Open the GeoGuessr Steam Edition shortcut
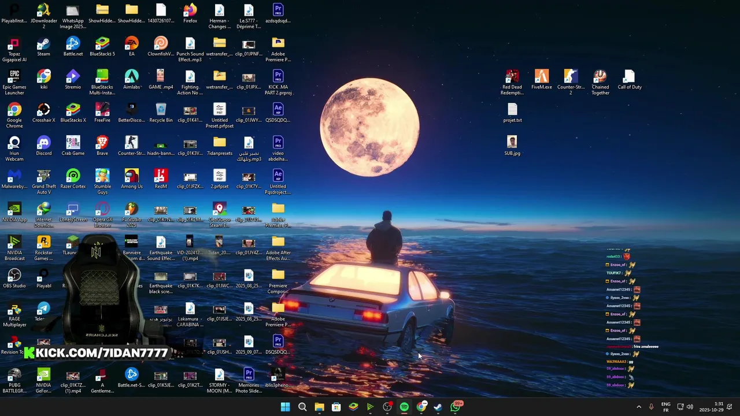Image resolution: width=740 pixels, height=416 pixels. click(220, 215)
